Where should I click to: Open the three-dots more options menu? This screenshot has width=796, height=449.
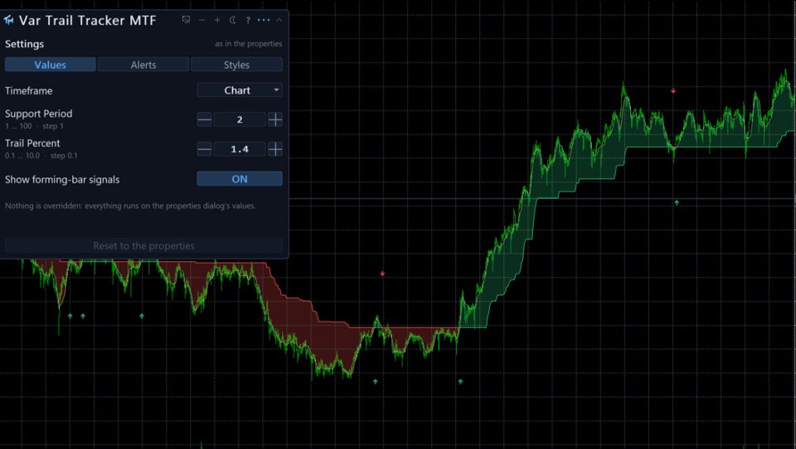click(x=264, y=20)
